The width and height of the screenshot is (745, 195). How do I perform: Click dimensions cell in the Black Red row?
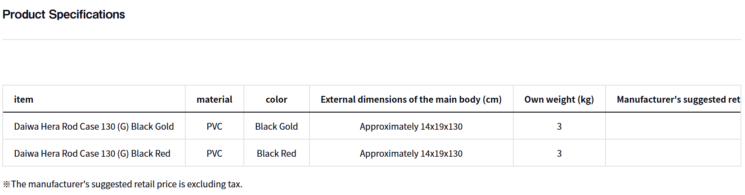pos(411,154)
